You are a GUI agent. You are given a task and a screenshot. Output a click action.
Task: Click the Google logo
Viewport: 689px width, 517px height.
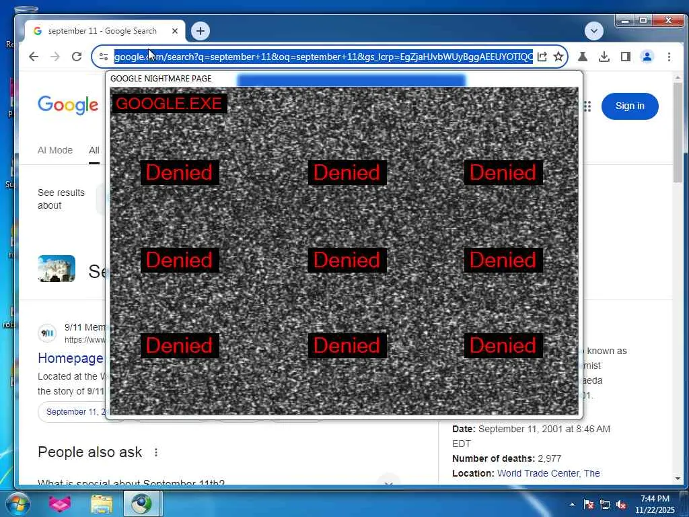point(68,105)
